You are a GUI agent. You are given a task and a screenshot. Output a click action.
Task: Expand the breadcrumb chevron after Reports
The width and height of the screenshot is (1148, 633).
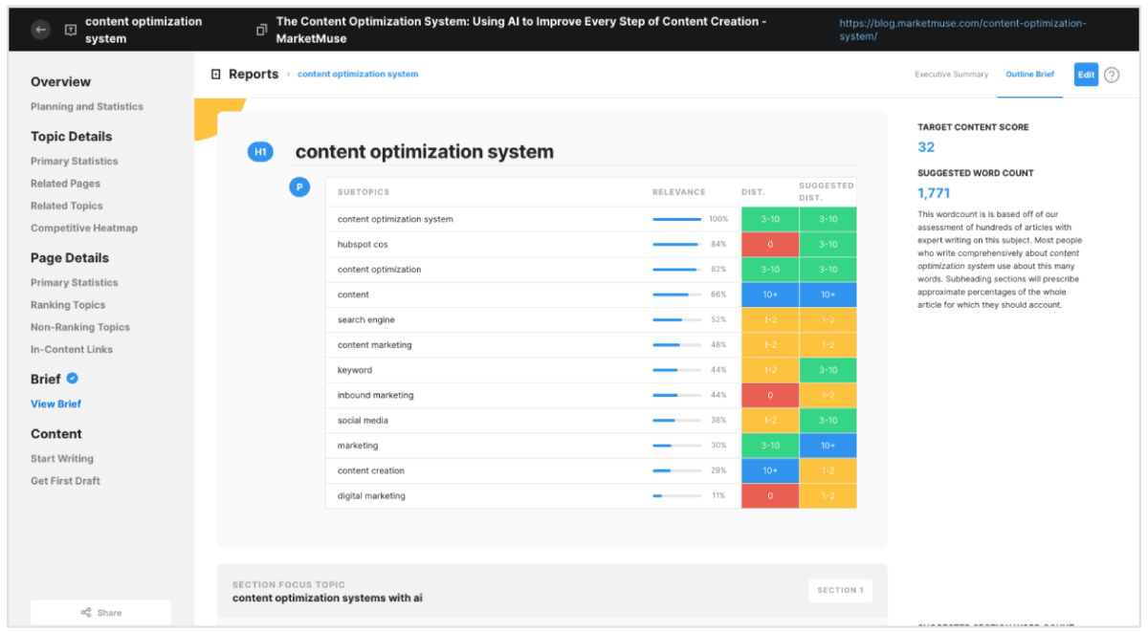pos(287,74)
